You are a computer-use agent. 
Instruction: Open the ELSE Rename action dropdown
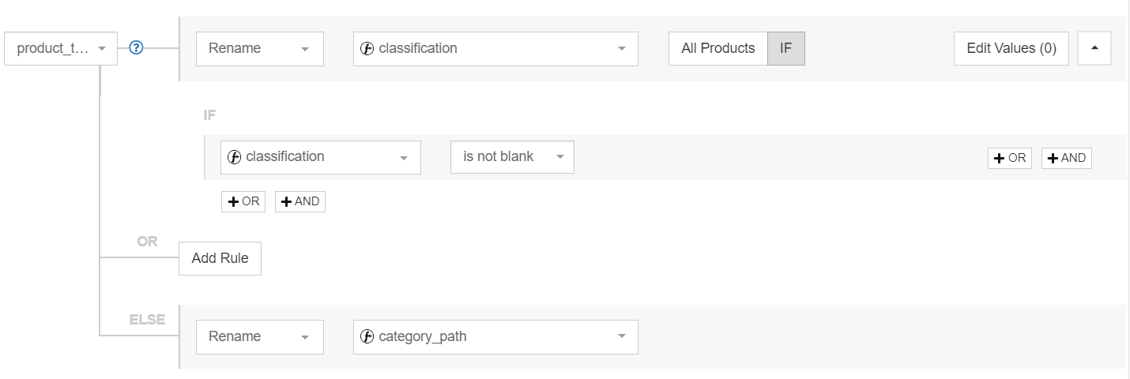(x=260, y=336)
